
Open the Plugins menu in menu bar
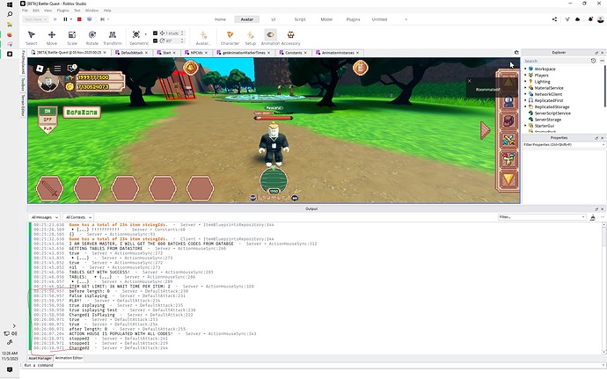62,11
